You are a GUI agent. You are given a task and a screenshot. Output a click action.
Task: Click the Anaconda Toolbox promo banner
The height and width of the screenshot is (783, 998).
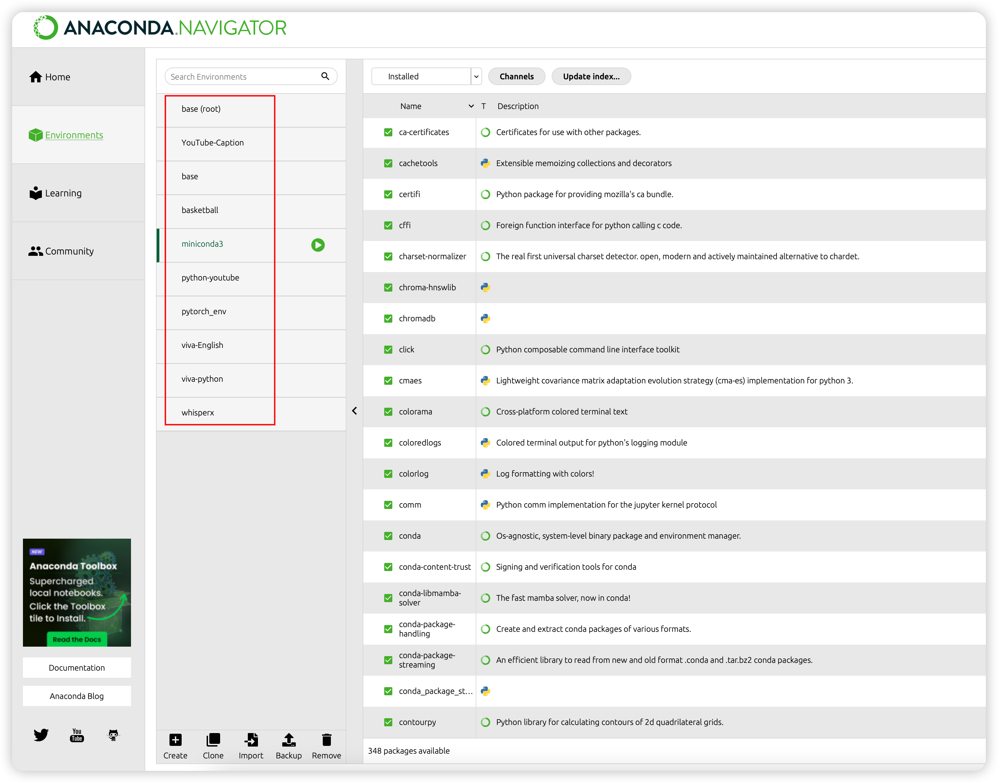tap(77, 593)
